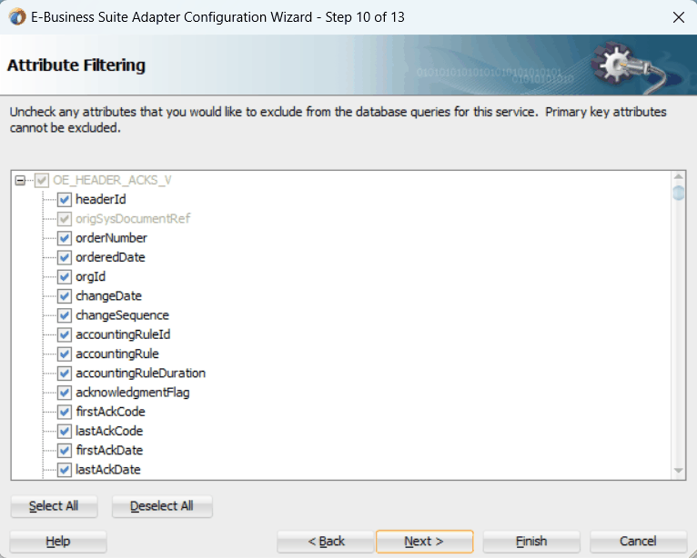This screenshot has height=558, width=697.
Task: Uncheck the firstAckDate checkbox
Action: pos(64,451)
